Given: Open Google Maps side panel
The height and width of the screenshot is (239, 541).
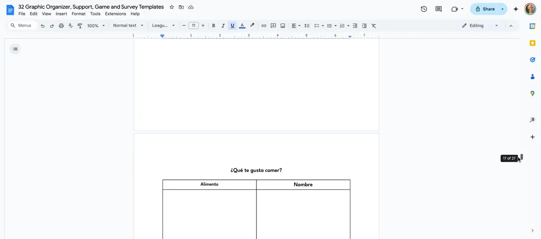Looking at the screenshot, I should [x=533, y=94].
